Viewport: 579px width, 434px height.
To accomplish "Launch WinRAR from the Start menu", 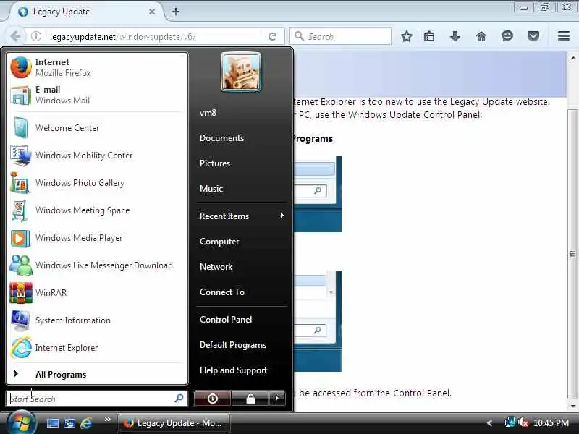I will click(x=97, y=293).
